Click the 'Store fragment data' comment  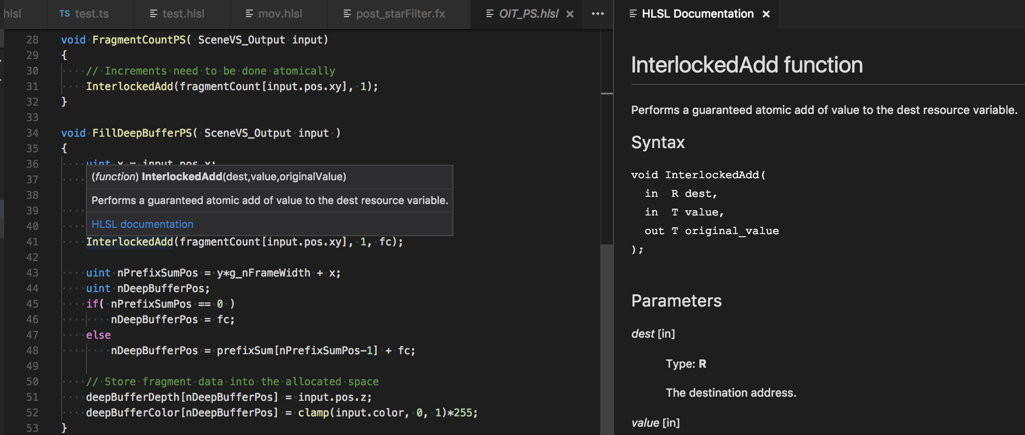tap(232, 382)
